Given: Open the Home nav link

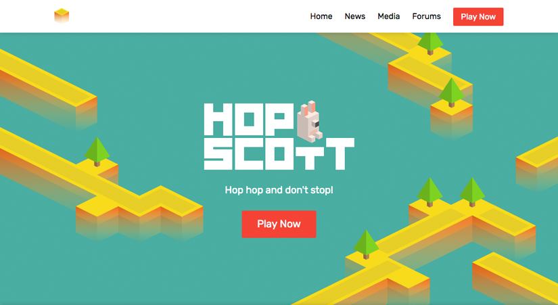Looking at the screenshot, I should coord(321,16).
